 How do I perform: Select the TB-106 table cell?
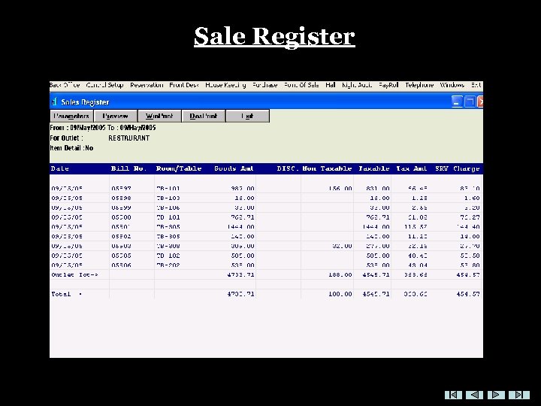click(168, 208)
